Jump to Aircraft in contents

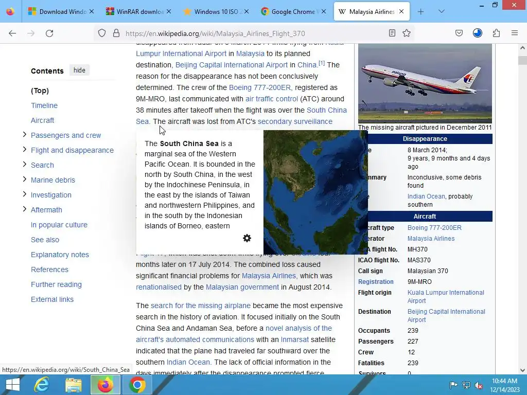(x=42, y=120)
